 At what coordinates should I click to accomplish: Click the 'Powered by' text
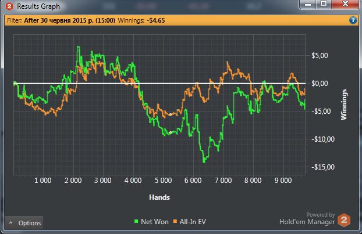tap(321, 215)
